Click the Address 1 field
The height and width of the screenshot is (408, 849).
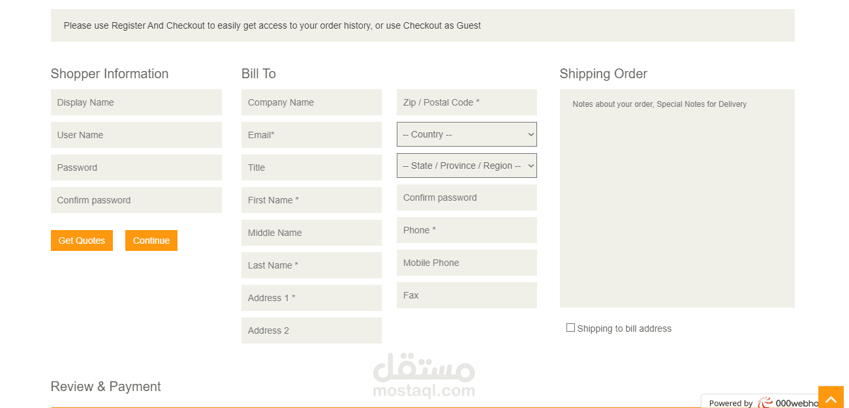pos(311,298)
